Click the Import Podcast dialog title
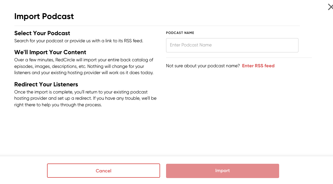 tap(44, 16)
